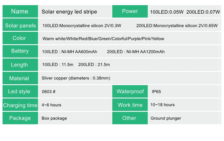Viewport: 224px width, 141px height.
Task: Click the 'Solar energy led stripe' text
Action: coord(69,12)
